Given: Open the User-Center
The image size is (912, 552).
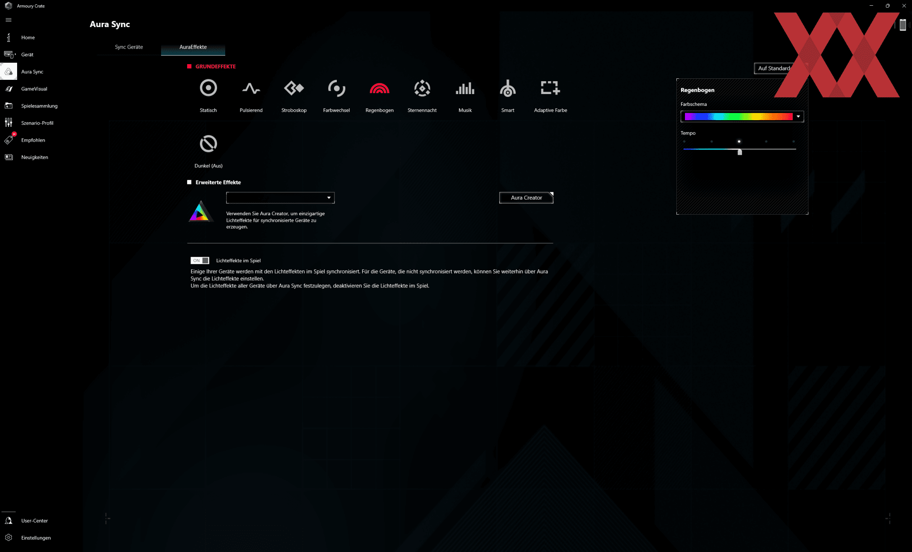Looking at the screenshot, I should [x=34, y=521].
